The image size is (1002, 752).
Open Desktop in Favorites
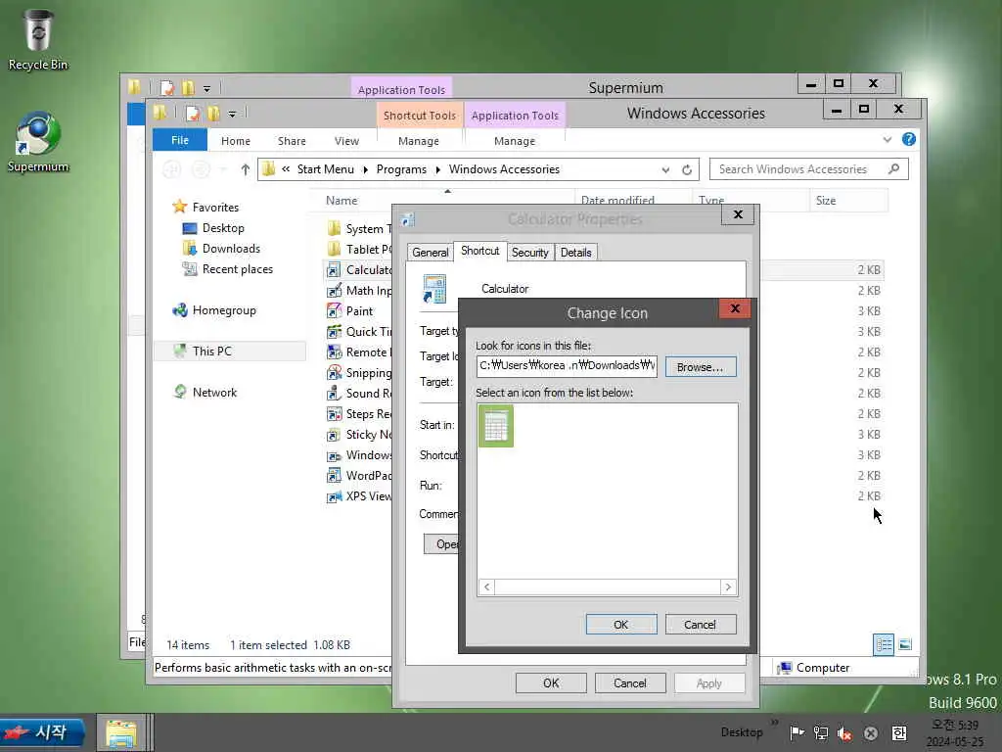222,228
